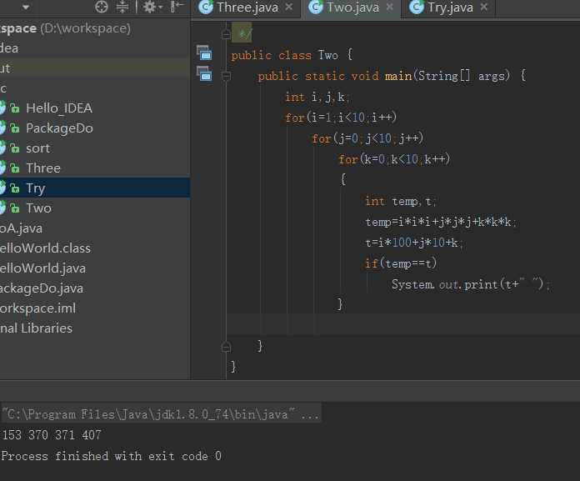
Task: Switch to the Two.java tab
Action: point(352,8)
